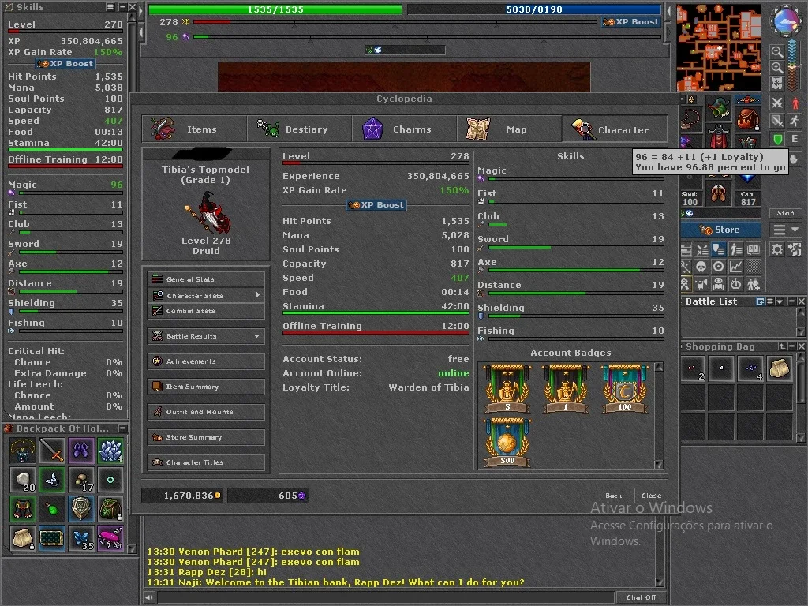Screen dimensions: 808x606
Task: Click the Back button in Cyclopedia
Action: pyautogui.click(x=614, y=496)
